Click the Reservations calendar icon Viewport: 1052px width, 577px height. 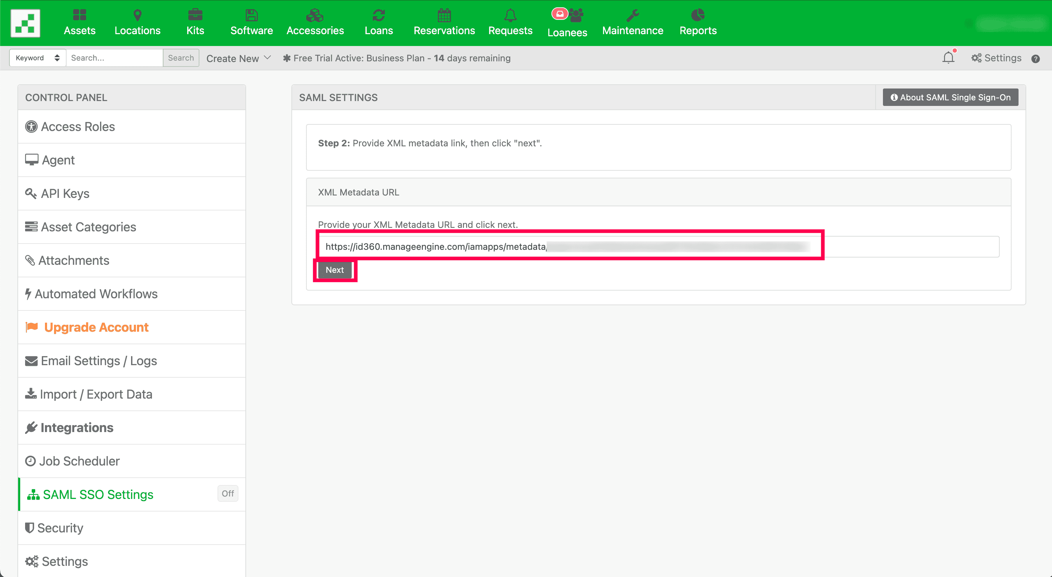tap(444, 15)
